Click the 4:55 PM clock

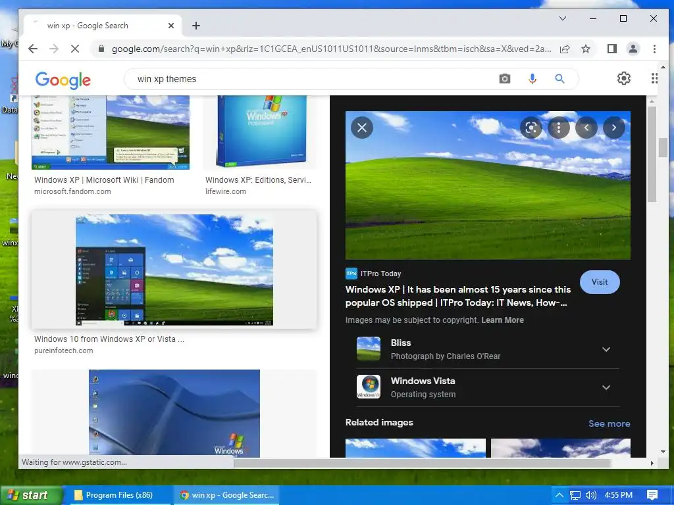[x=619, y=495]
